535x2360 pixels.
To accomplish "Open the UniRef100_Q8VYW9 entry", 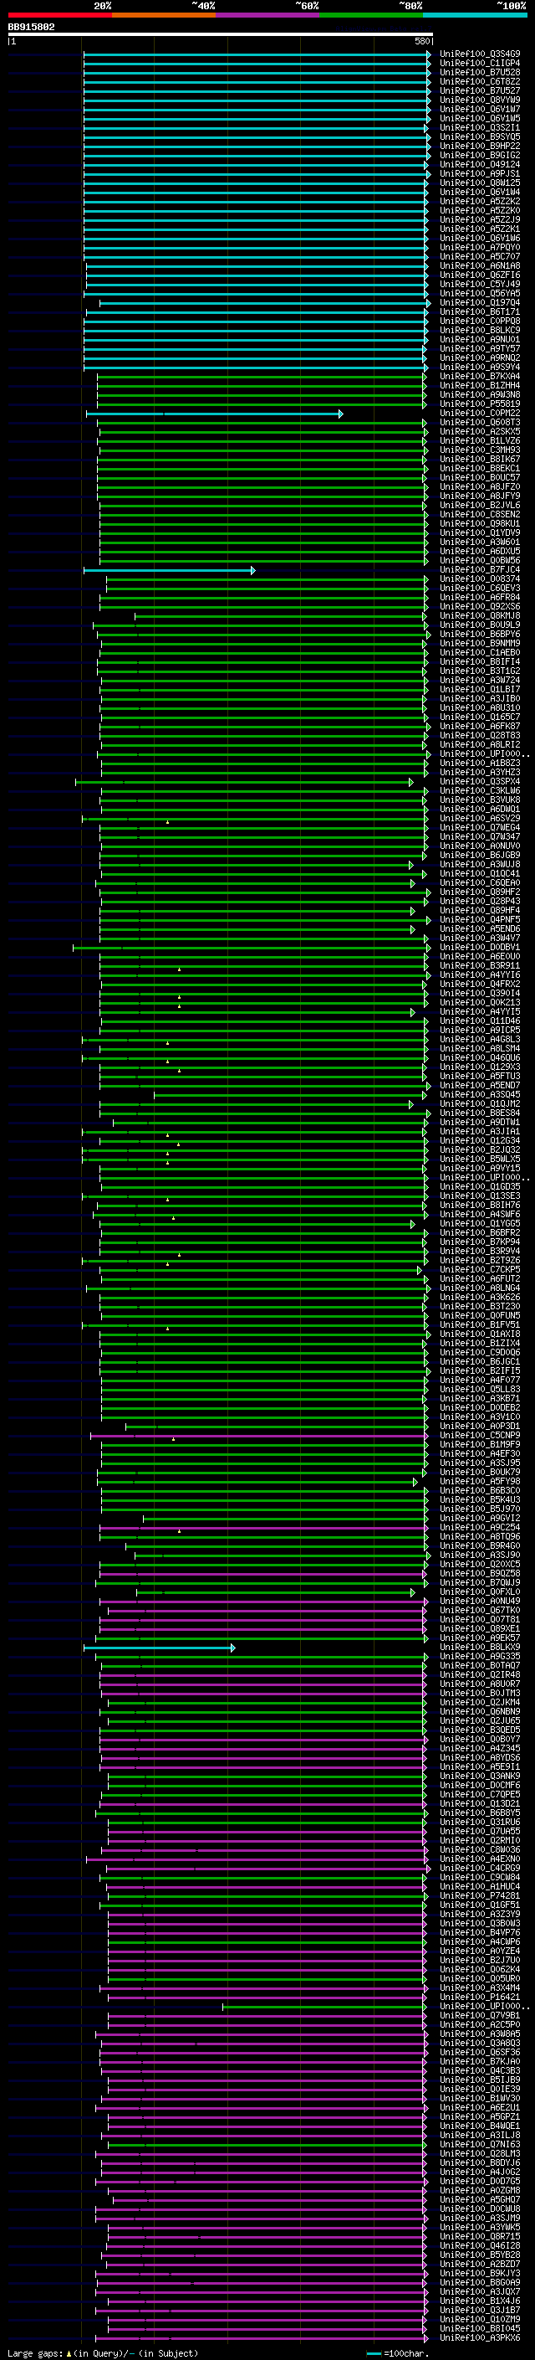I will (x=479, y=100).
